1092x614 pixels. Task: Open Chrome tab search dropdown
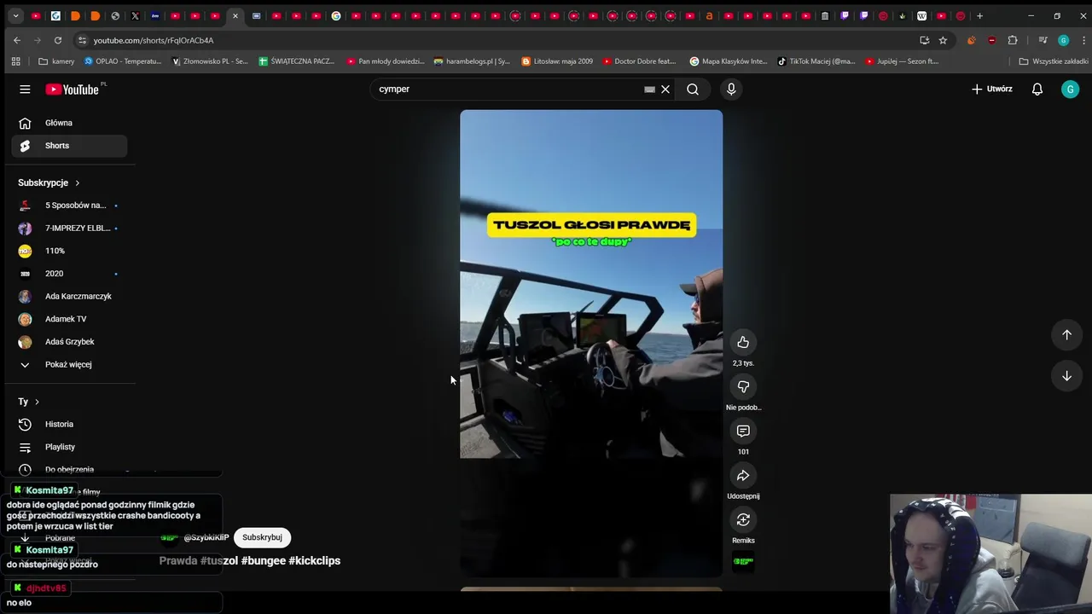coord(15,15)
